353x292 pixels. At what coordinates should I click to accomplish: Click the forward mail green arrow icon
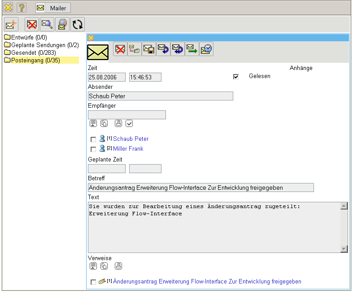192,49
